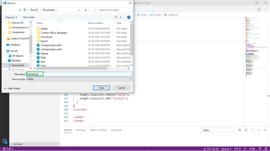Open VS Code Manage gear icon

pos(5,141)
